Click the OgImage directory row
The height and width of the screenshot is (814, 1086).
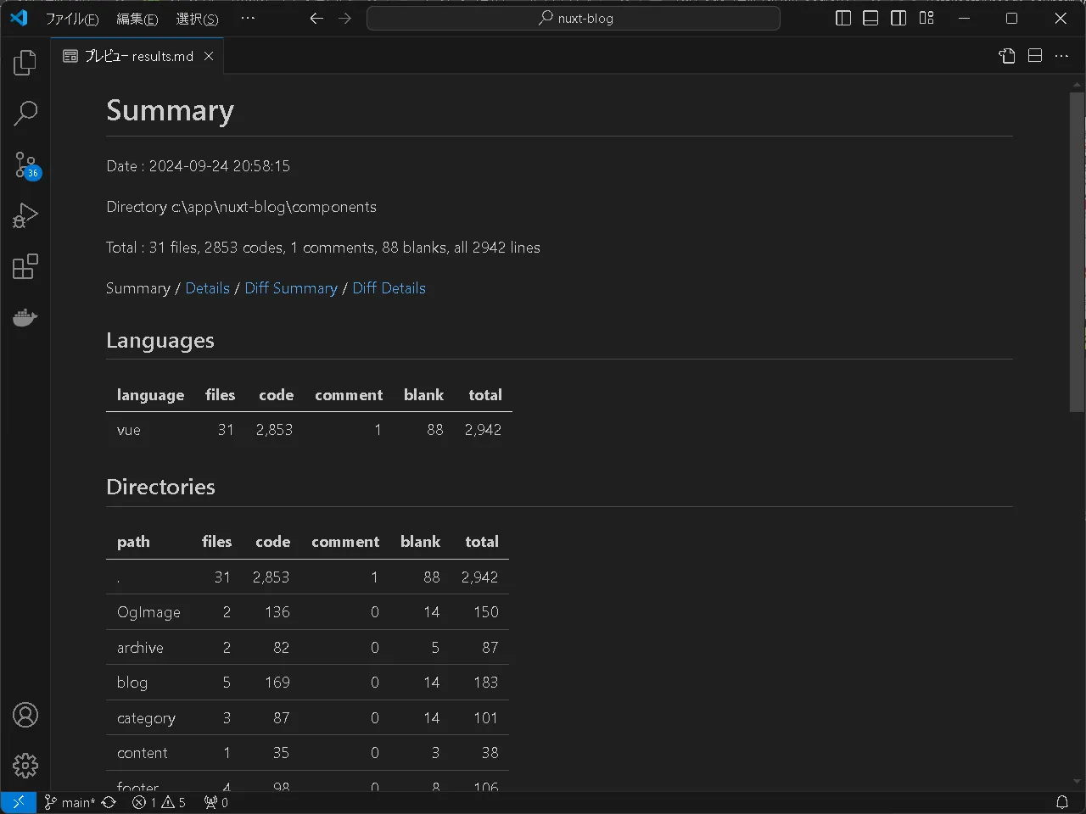(307, 612)
